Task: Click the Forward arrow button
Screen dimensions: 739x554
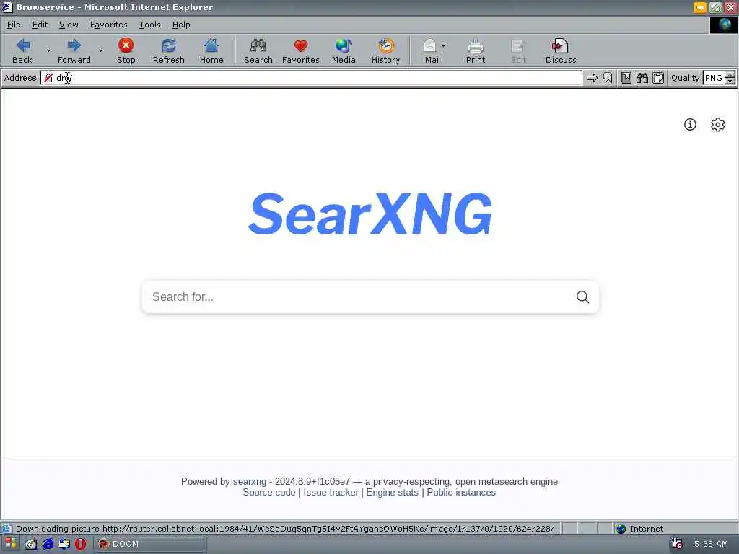Action: point(74,51)
